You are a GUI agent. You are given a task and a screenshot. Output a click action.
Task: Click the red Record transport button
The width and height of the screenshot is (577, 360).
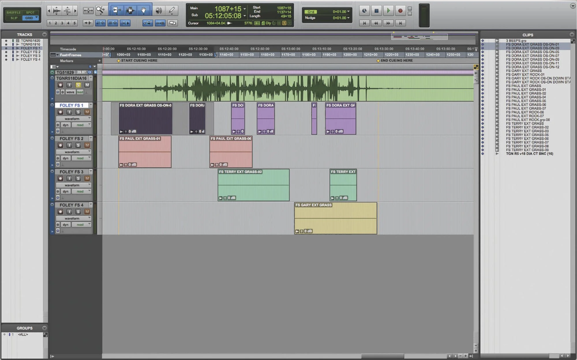[x=400, y=11]
